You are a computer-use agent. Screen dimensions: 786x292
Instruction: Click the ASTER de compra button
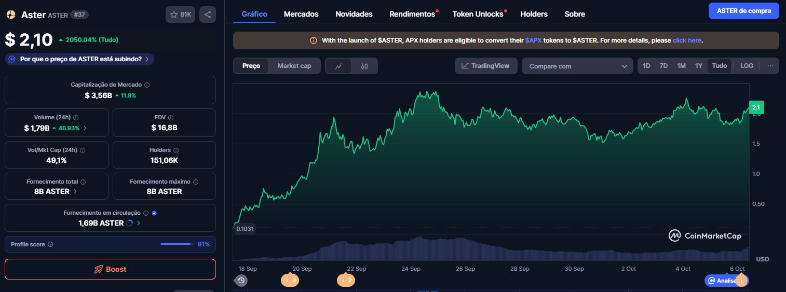(x=743, y=11)
